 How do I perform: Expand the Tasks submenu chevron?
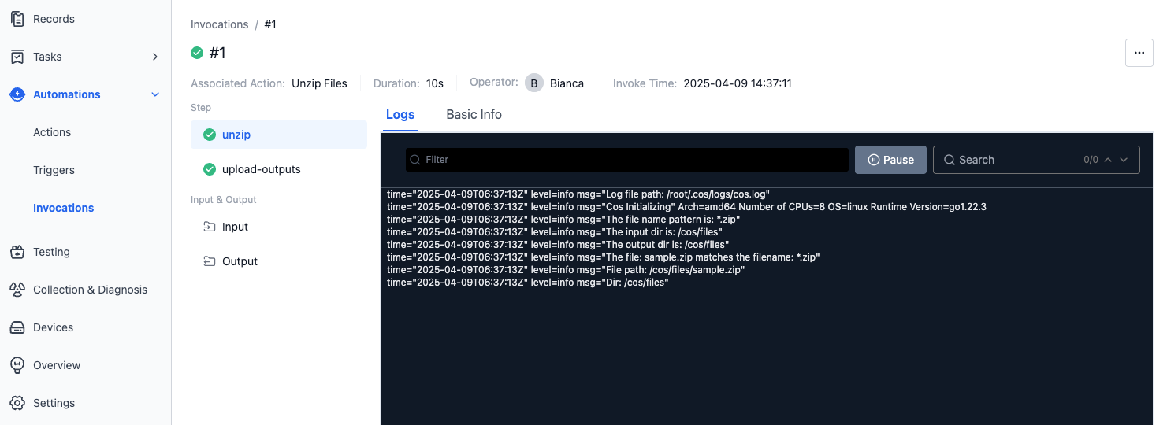155,57
